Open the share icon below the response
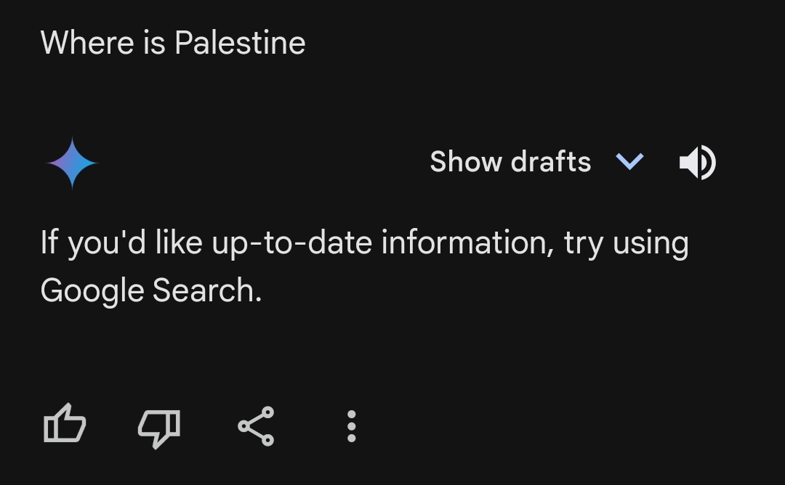 coord(256,425)
